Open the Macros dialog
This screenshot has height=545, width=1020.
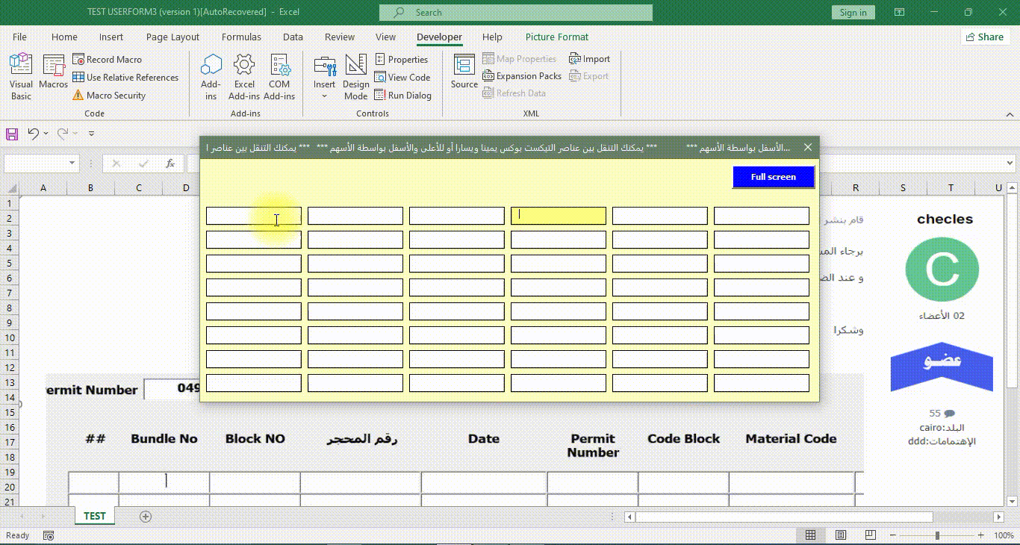click(x=54, y=72)
